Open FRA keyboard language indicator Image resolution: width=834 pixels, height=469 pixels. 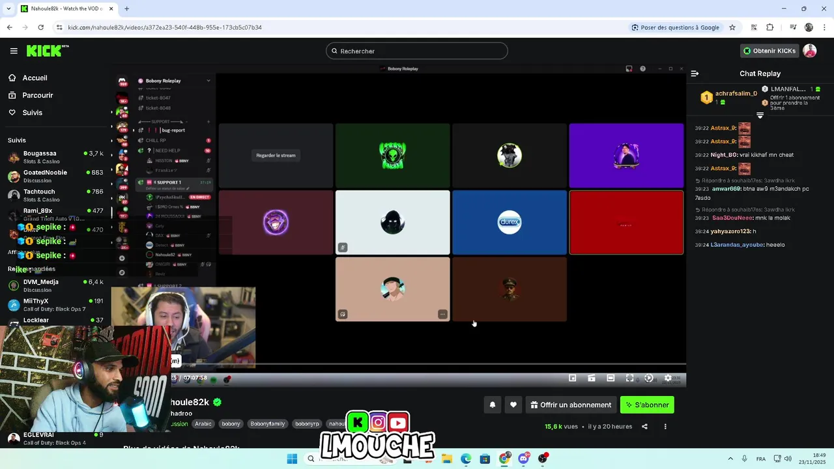tap(761, 459)
